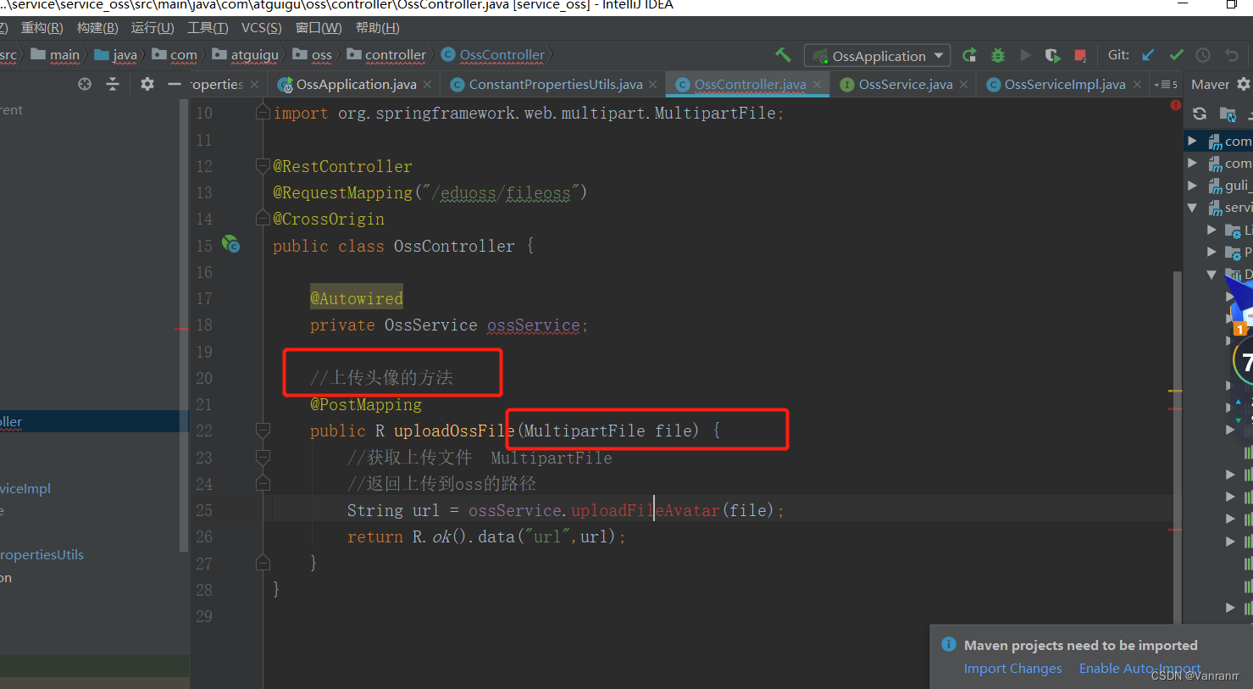Click uploadFileAvatar in line 25
Screen dimensions: 1253x689
point(646,510)
